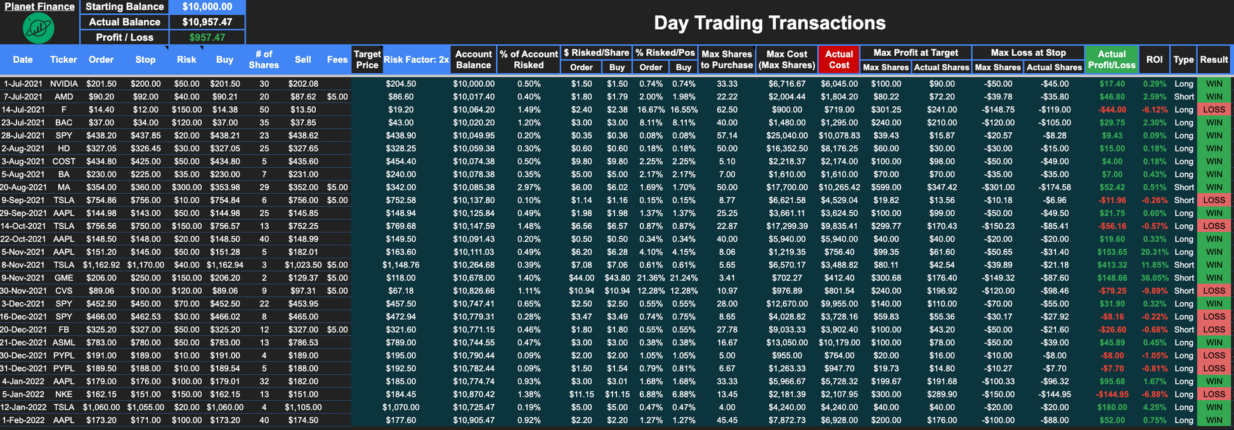
Task: Click the GME ticker cell
Action: point(63,278)
